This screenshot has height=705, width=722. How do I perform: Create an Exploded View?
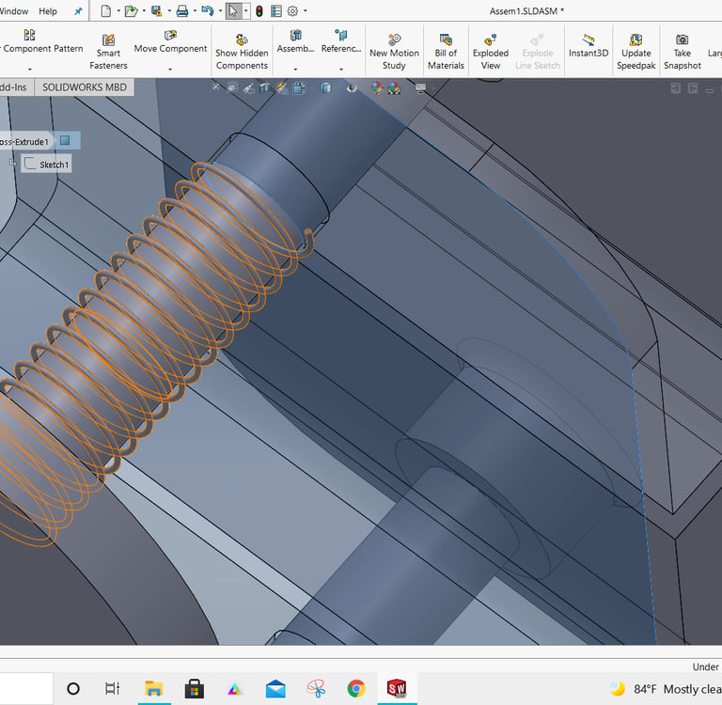click(x=491, y=53)
